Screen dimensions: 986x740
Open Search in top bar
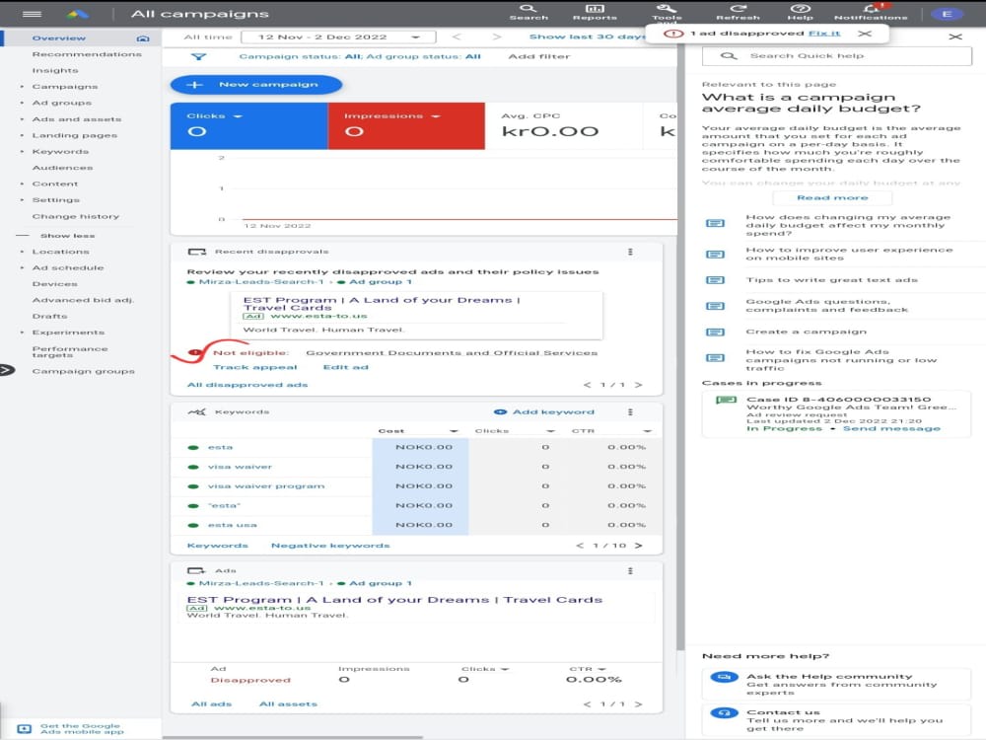point(528,12)
